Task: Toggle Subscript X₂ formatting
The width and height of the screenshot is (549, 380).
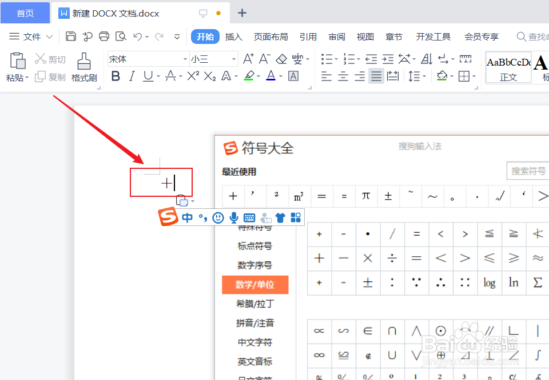Action: (210, 76)
